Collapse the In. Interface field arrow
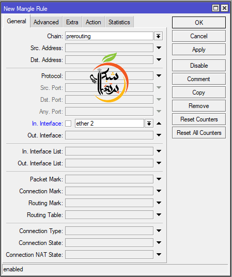Screen dimensions: 232x277 159,124
